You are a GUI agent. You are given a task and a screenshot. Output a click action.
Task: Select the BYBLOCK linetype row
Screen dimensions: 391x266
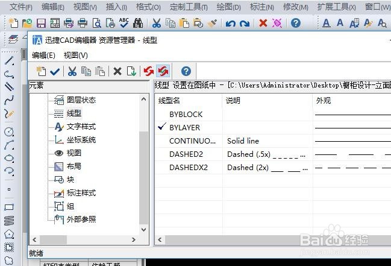point(273,115)
